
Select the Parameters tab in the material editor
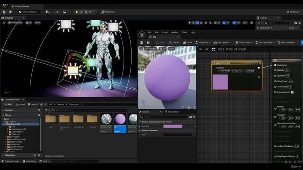(172, 112)
